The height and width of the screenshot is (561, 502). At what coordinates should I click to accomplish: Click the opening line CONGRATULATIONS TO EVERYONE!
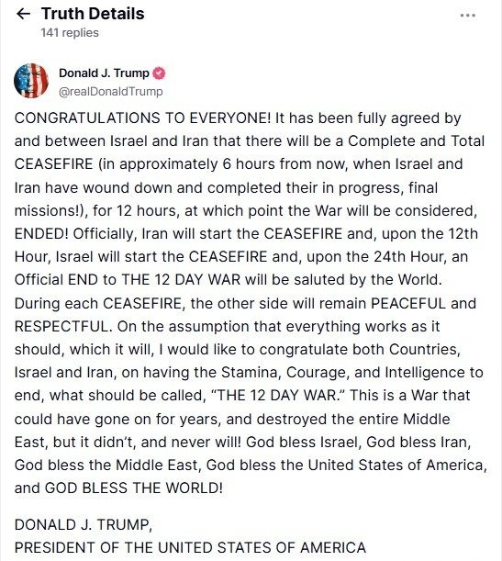pos(142,118)
